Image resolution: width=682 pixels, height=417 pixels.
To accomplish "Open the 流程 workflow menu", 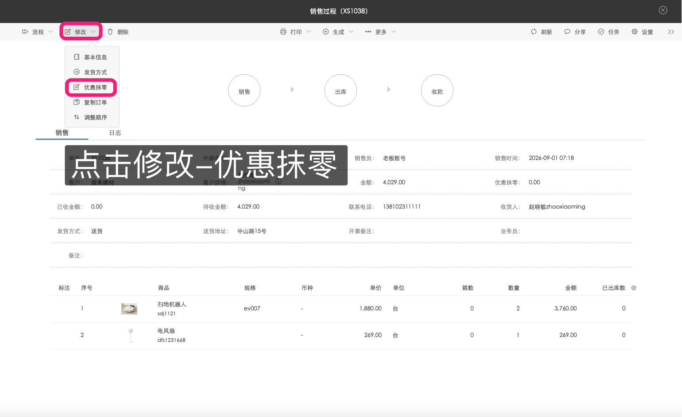I will point(38,32).
